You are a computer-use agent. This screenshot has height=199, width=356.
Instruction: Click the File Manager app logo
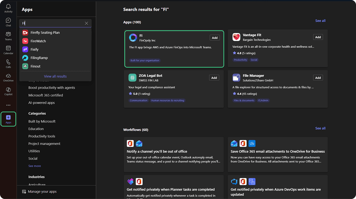[x=236, y=77]
